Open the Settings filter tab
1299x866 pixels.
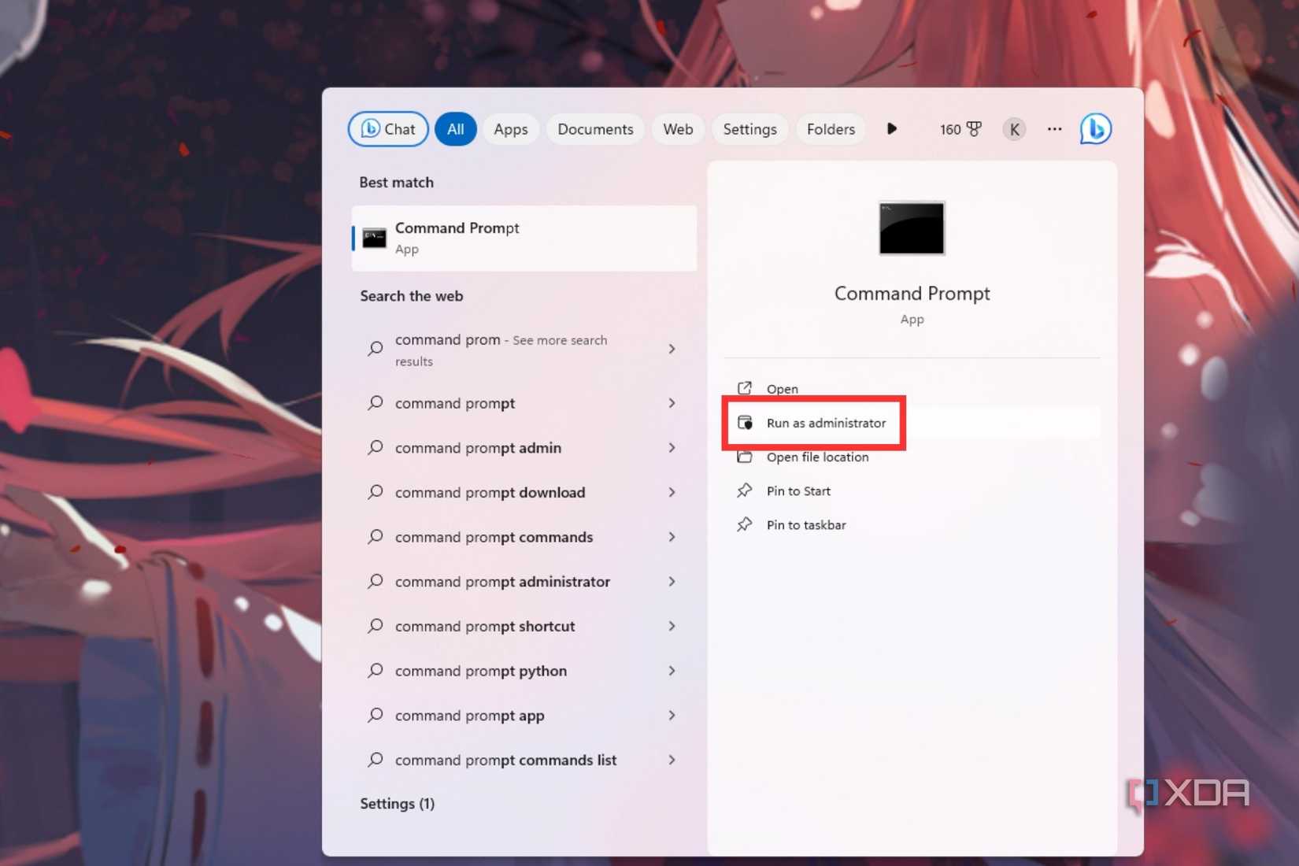pyautogui.click(x=749, y=128)
